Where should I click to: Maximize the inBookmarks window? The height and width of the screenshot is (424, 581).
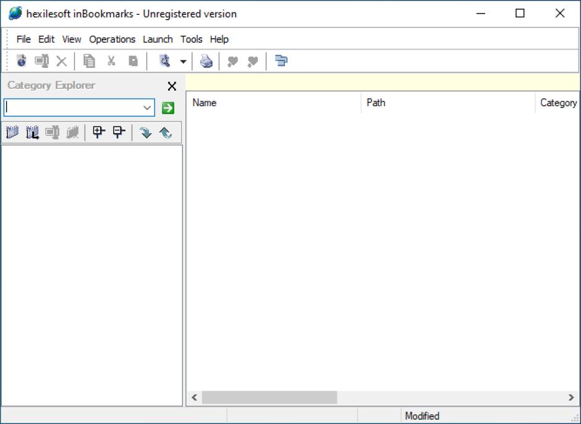click(520, 14)
